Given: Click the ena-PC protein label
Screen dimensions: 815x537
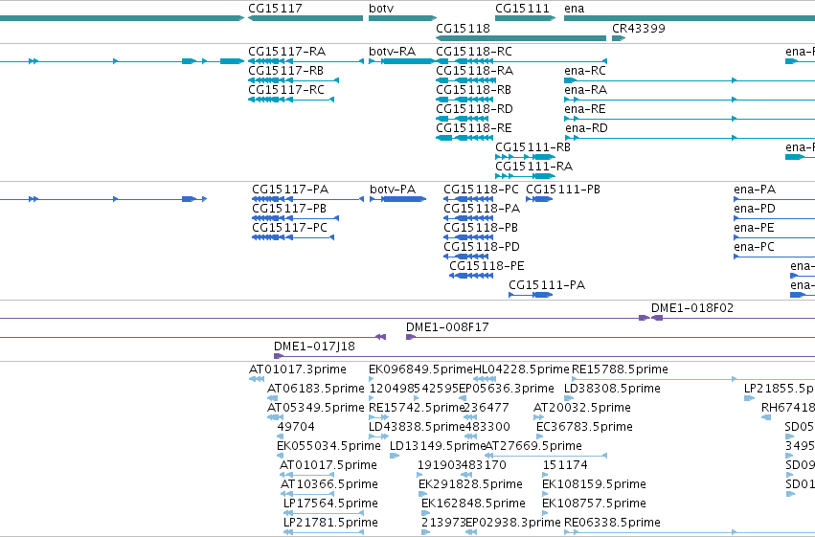Looking at the screenshot, I should pos(755,247).
